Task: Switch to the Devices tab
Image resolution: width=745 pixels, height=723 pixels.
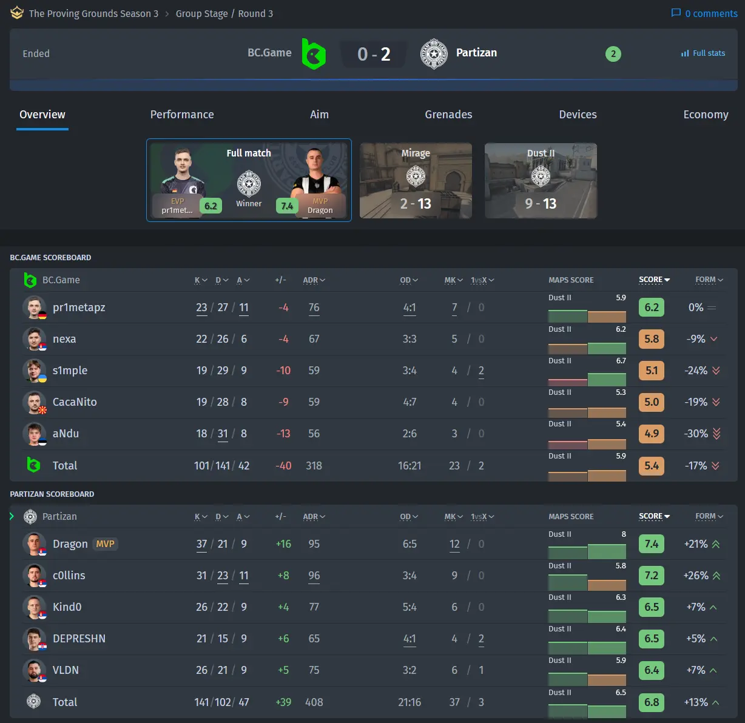Action: tap(578, 115)
